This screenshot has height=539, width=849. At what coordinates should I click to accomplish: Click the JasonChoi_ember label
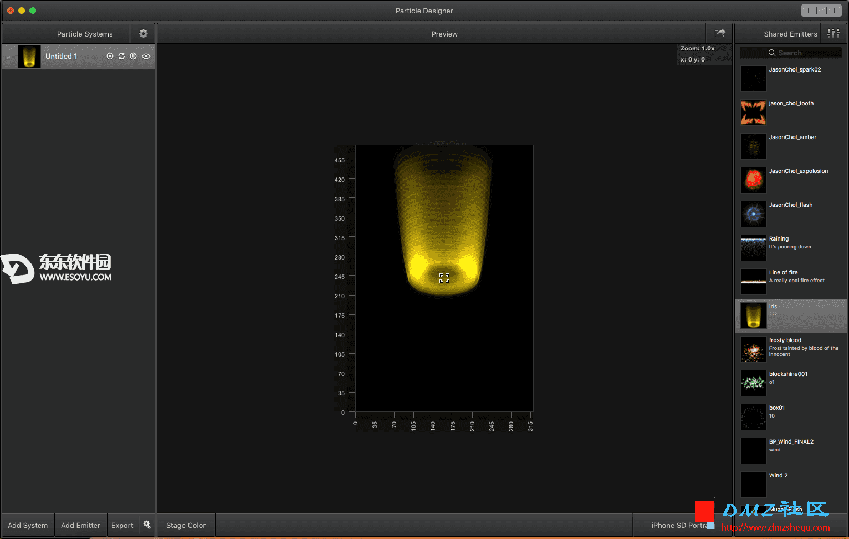pos(792,138)
